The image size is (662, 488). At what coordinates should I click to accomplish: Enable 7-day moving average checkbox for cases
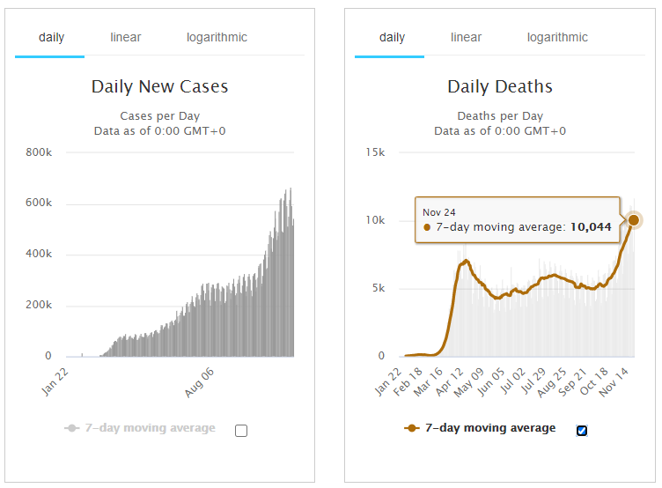(x=241, y=431)
